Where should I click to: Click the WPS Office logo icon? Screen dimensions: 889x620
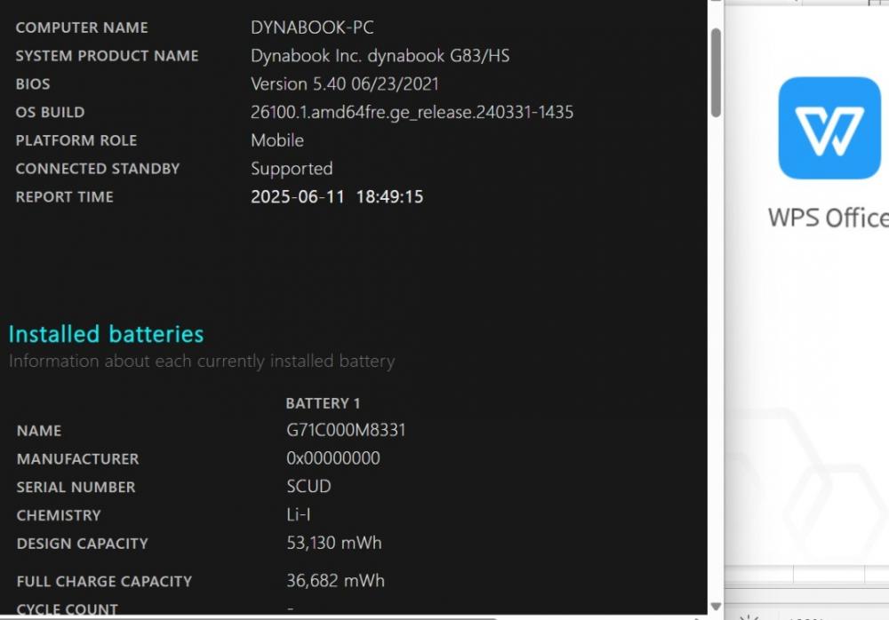(829, 128)
